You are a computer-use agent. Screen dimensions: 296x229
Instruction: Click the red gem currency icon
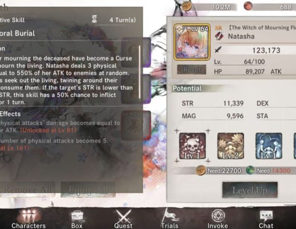point(249,6)
